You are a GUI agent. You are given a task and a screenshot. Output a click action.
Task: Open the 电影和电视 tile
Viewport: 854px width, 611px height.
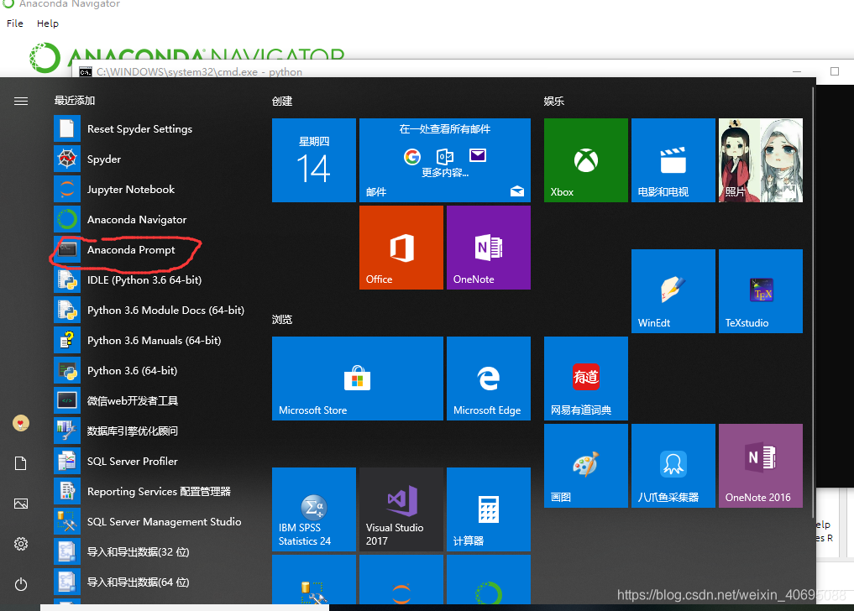pos(673,160)
